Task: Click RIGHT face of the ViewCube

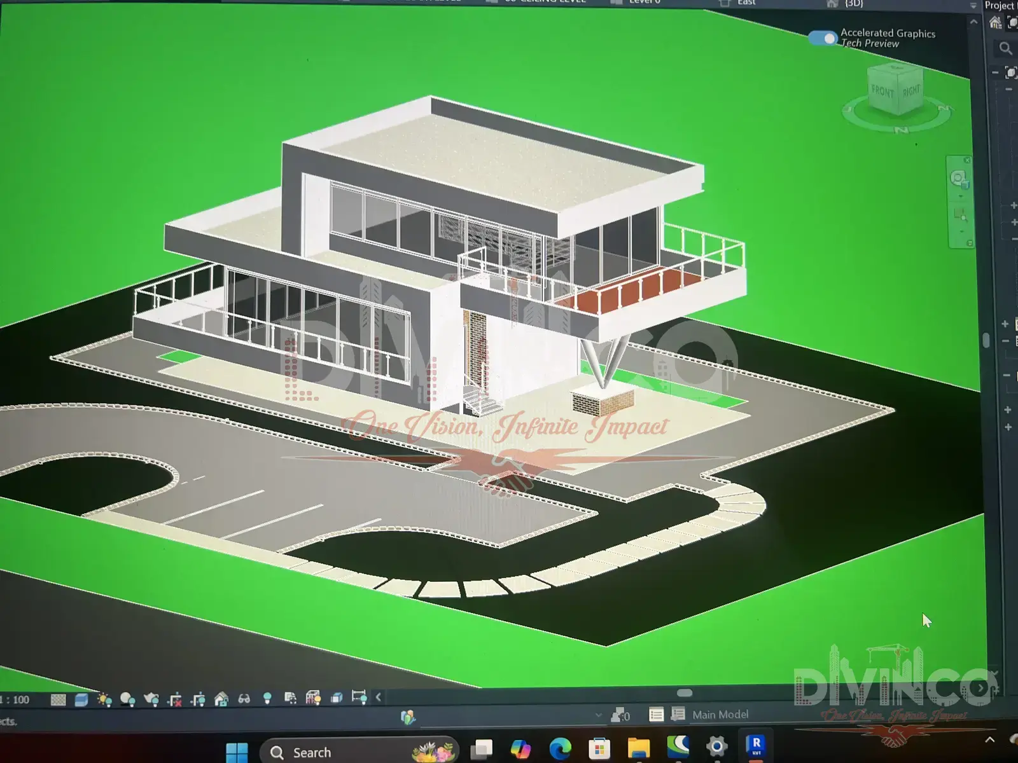Action: click(x=911, y=91)
